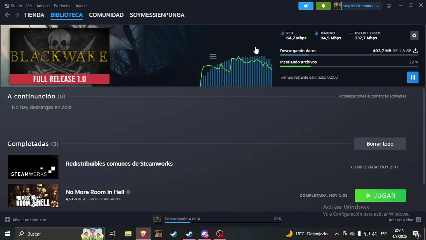426x240 pixels.
Task: Open No More Room in Hell info icon
Action: (128, 192)
